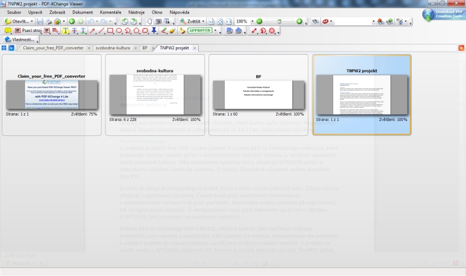Click the Otevřít open button
This screenshot has height=276, width=466.
coord(17,21)
